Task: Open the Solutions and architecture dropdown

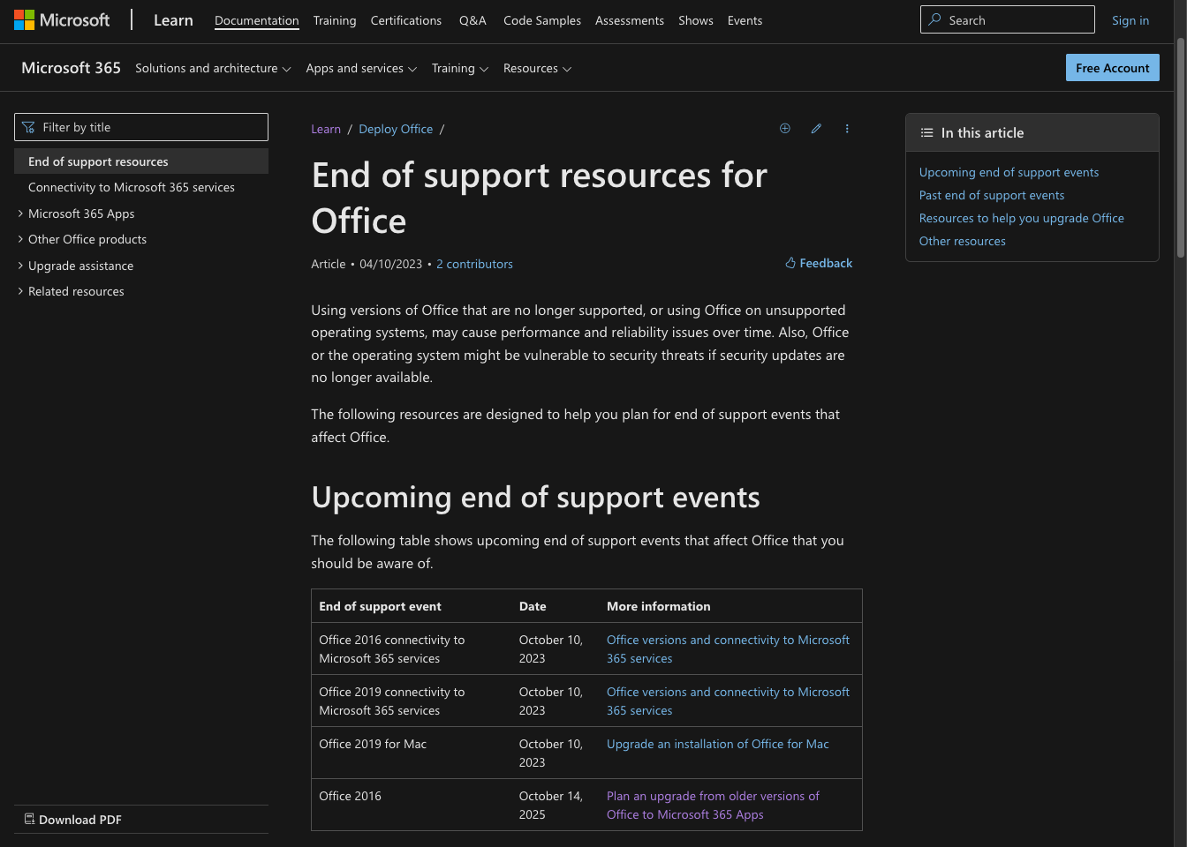Action: pyautogui.click(x=213, y=69)
